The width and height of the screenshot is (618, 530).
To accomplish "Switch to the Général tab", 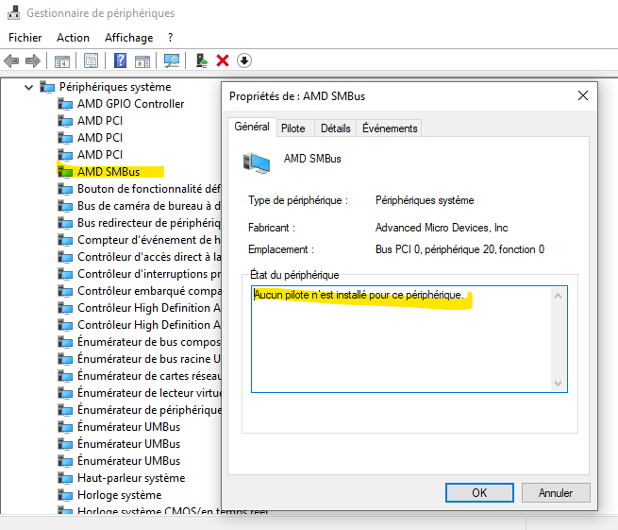I will 252,127.
